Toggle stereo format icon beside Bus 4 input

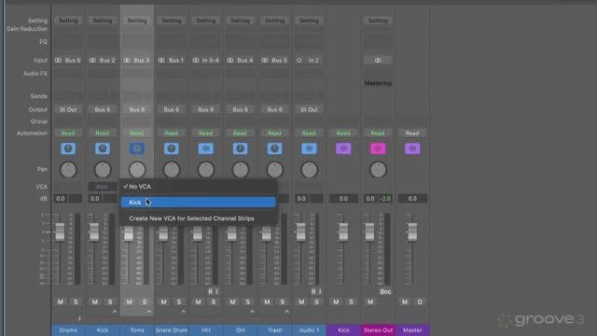point(230,60)
